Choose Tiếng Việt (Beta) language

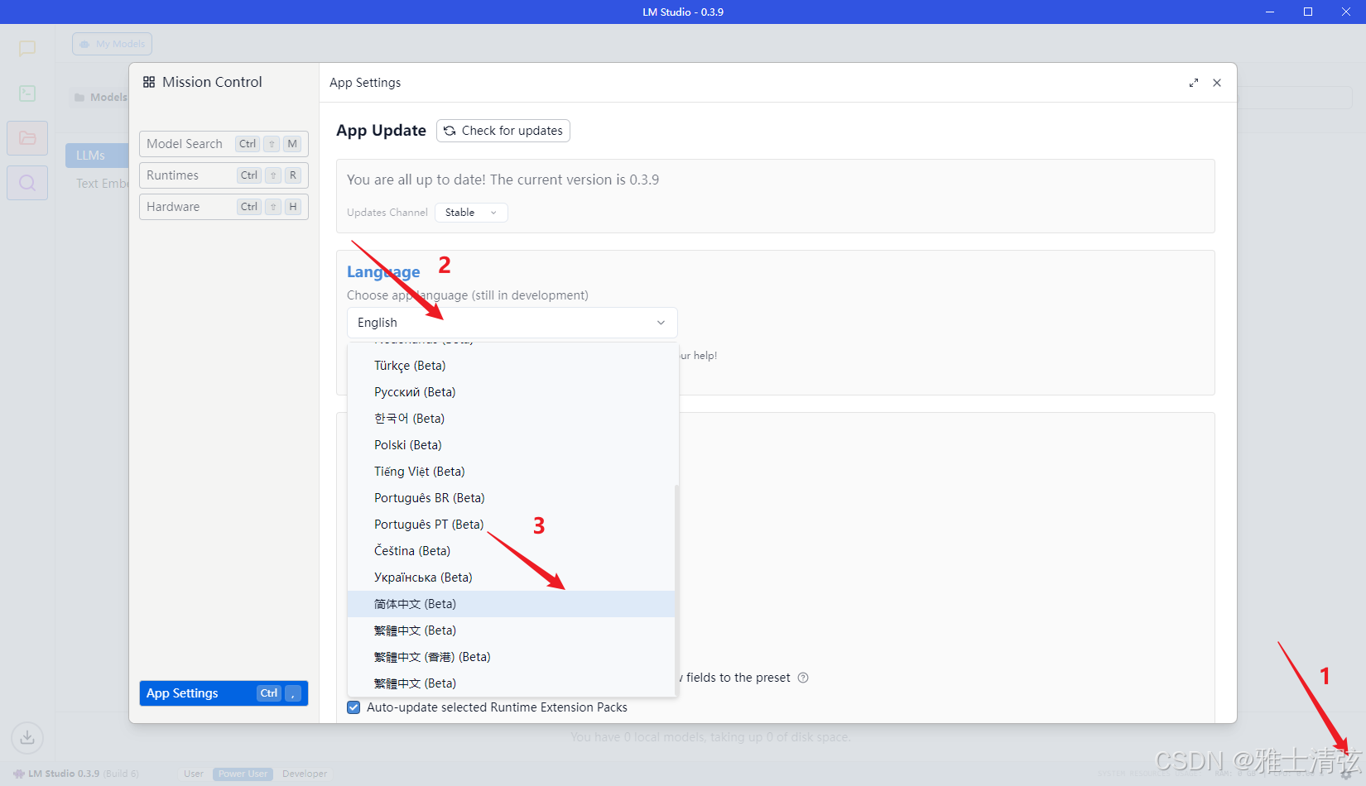click(511, 472)
